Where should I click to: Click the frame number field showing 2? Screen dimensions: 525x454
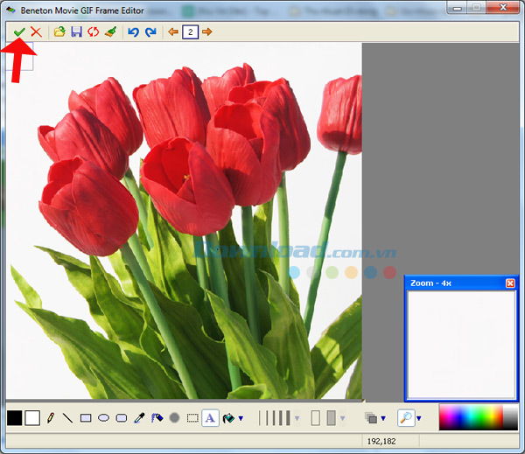[x=190, y=32]
